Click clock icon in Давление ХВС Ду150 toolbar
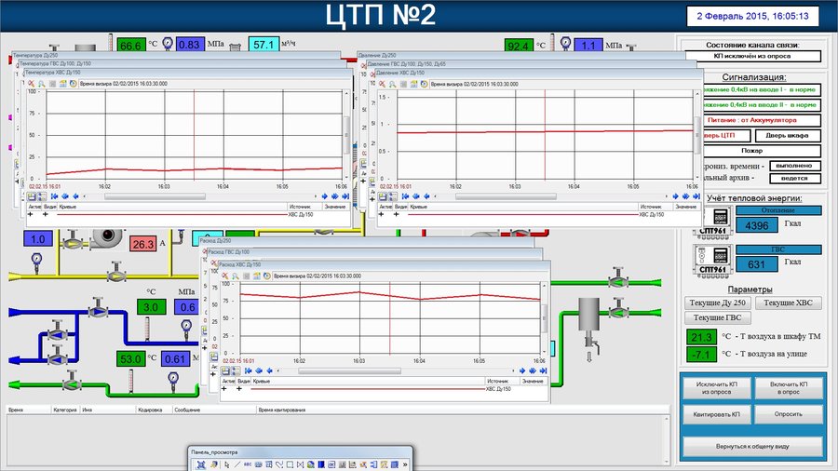This screenshot has height=471, width=838. click(425, 83)
